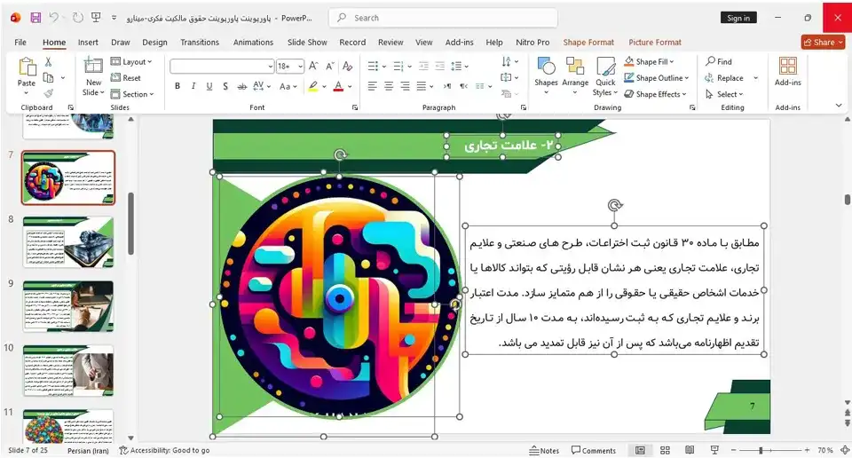This screenshot has height=458, width=852.
Task: Click the Save icon in title bar
Action: 35,18
